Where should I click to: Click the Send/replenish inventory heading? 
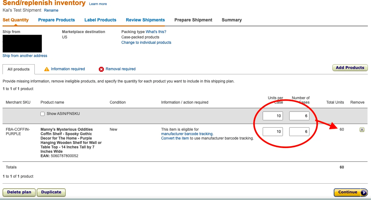point(44,3)
